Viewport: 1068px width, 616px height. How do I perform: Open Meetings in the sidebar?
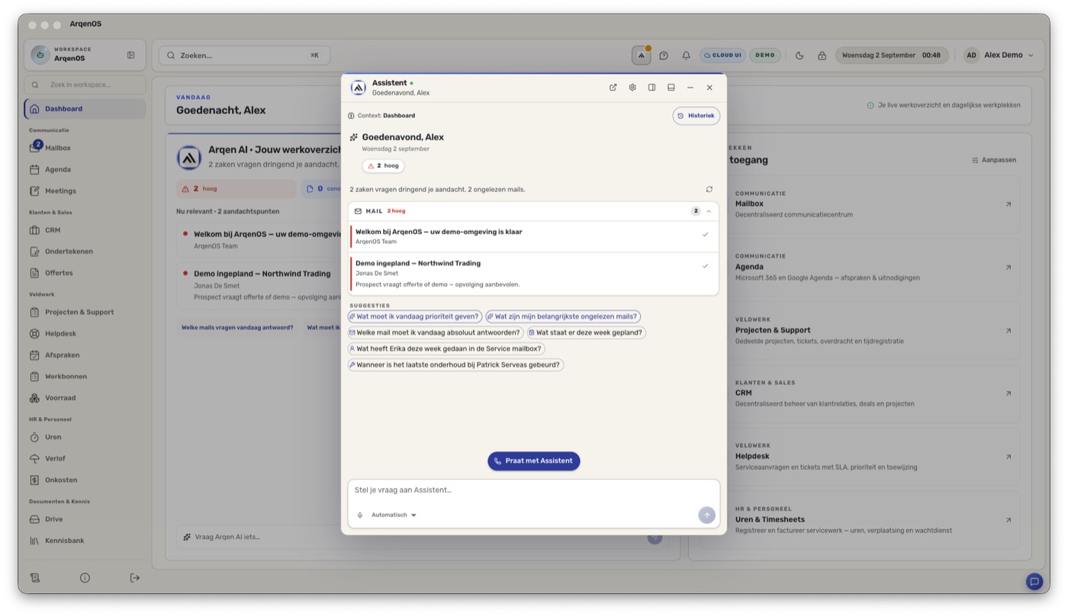[85, 191]
